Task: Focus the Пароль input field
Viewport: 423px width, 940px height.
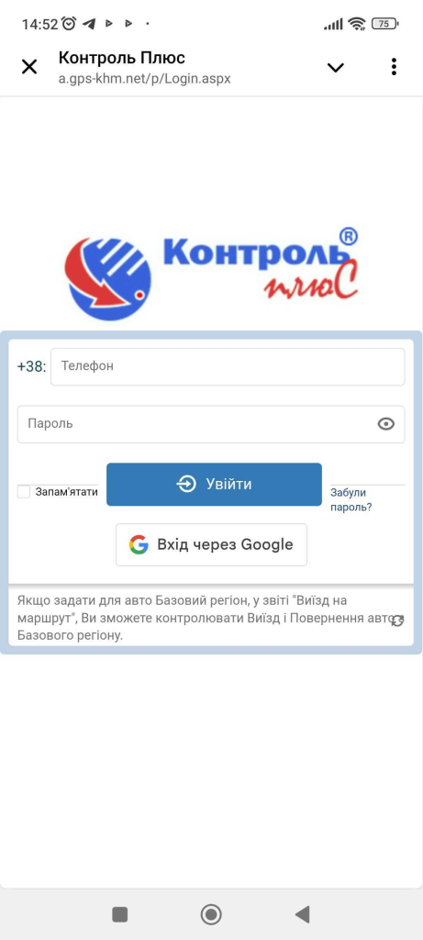Action: click(x=211, y=424)
